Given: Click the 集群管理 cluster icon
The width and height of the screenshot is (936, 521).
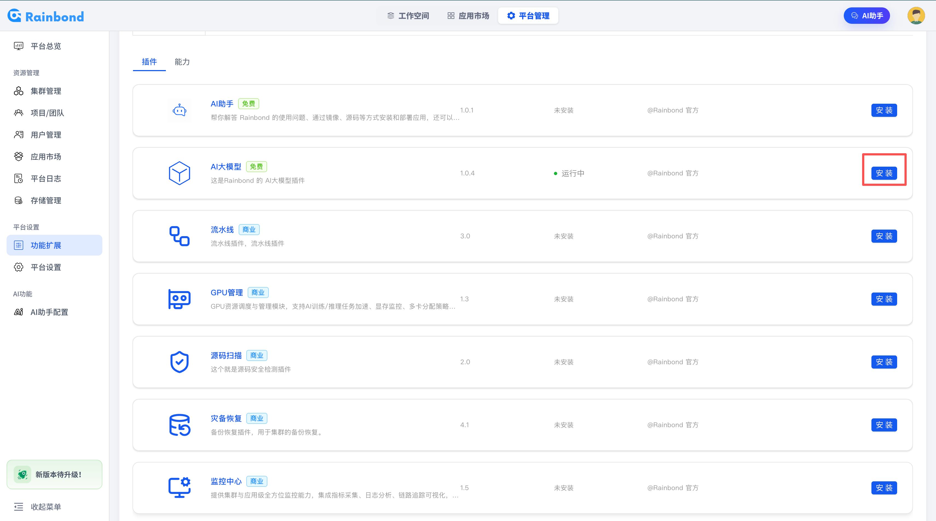Looking at the screenshot, I should point(19,91).
